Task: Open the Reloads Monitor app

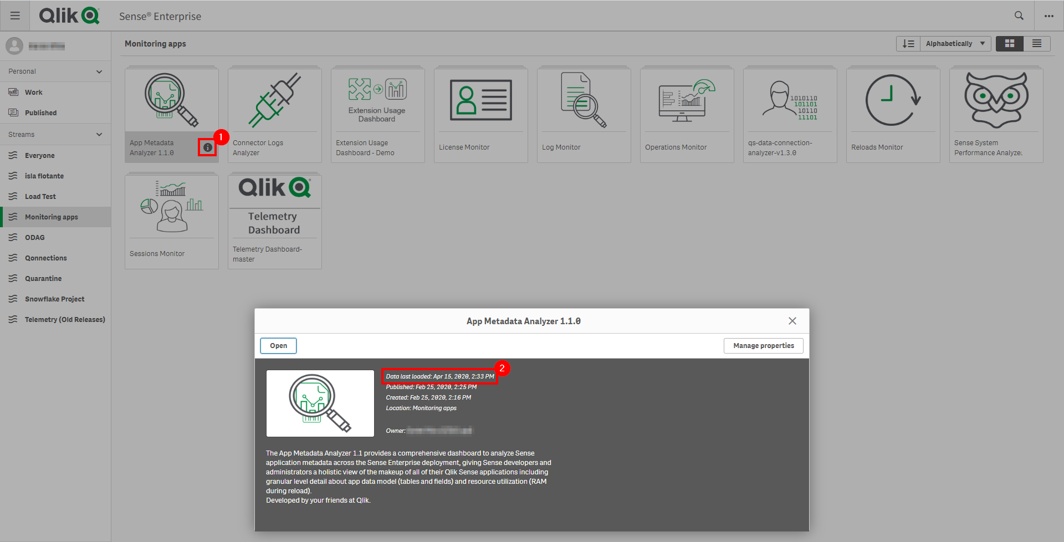Action: coord(893,115)
